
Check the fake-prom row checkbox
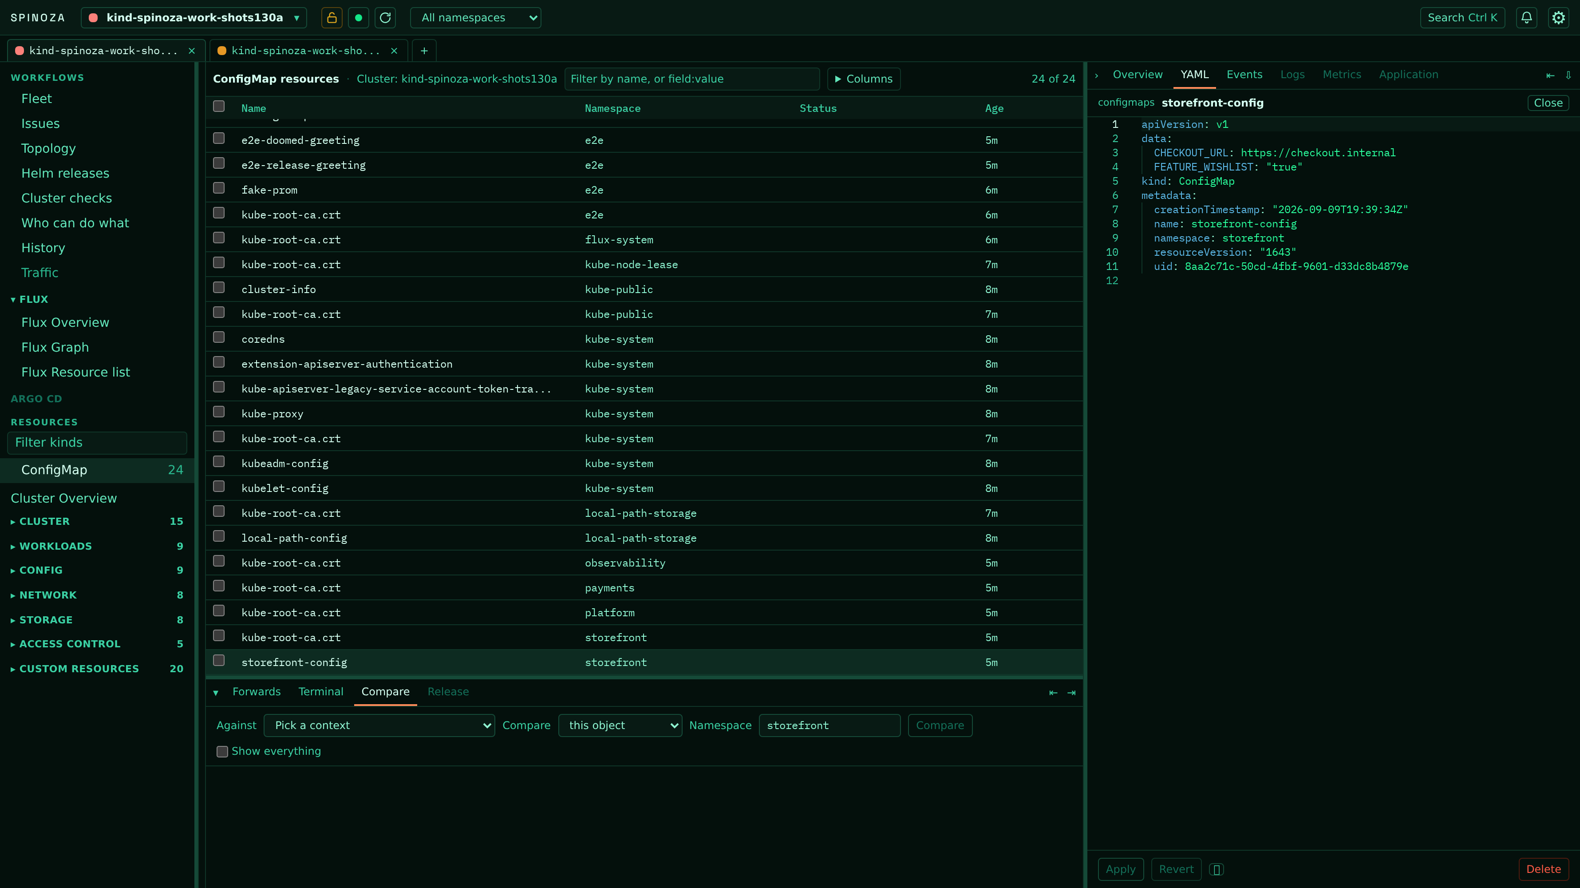[219, 188]
